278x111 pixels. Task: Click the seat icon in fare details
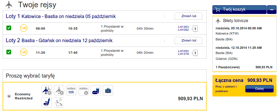tap(47, 102)
